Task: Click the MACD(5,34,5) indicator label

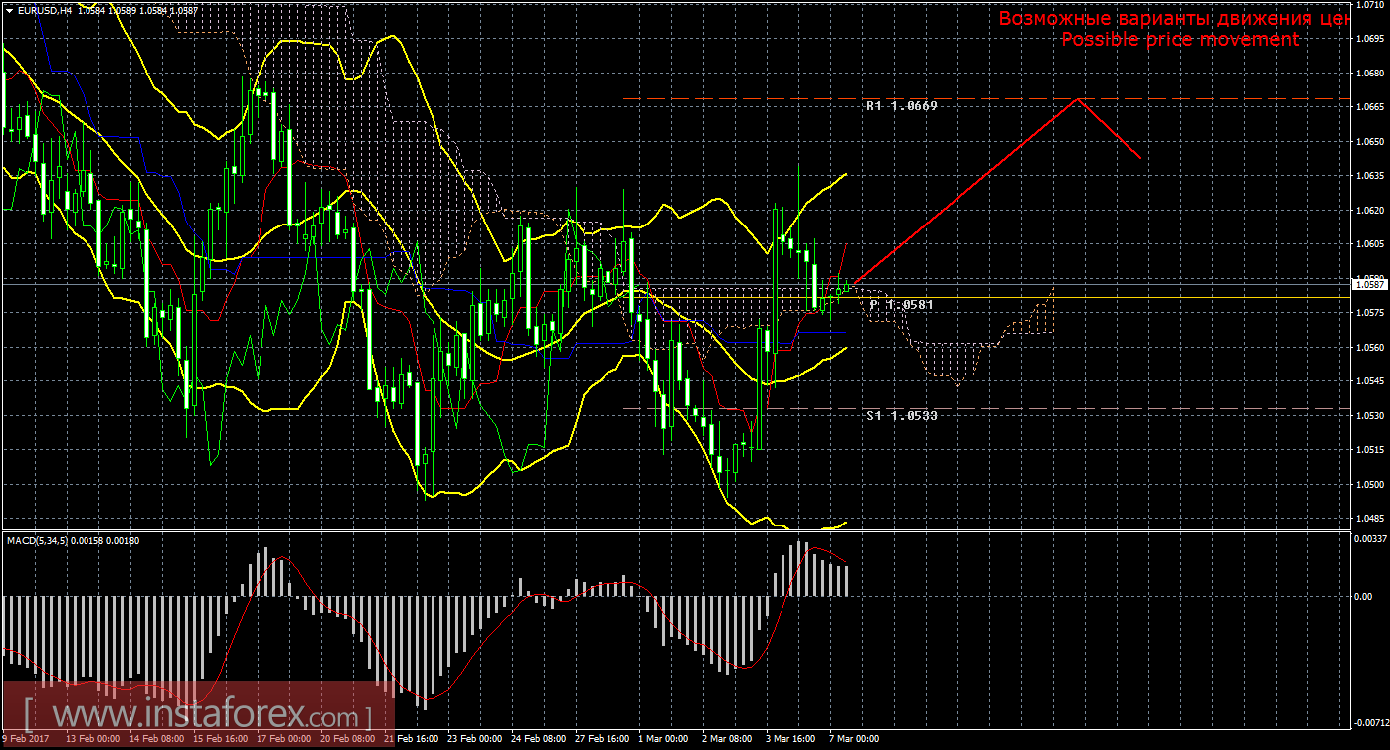Action: 40,540
